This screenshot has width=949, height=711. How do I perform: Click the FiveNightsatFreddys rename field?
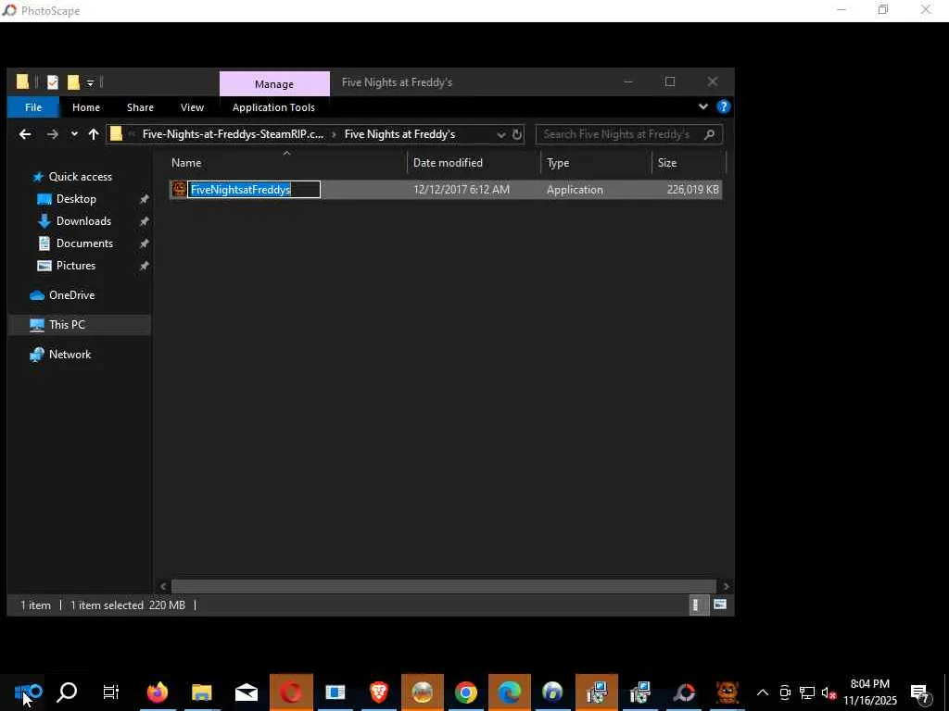(x=254, y=189)
